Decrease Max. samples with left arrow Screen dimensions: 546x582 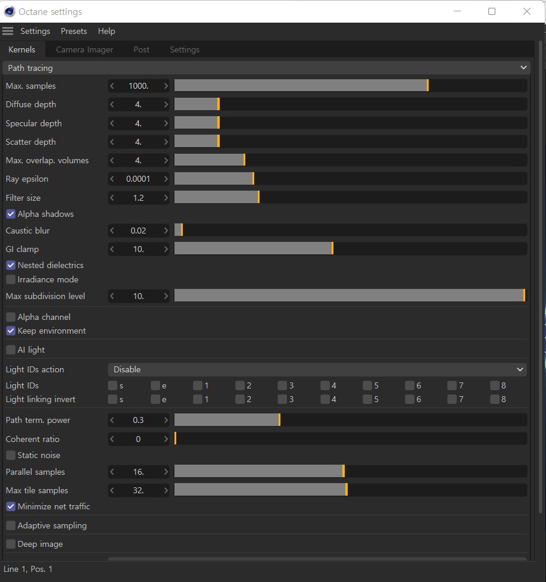112,86
